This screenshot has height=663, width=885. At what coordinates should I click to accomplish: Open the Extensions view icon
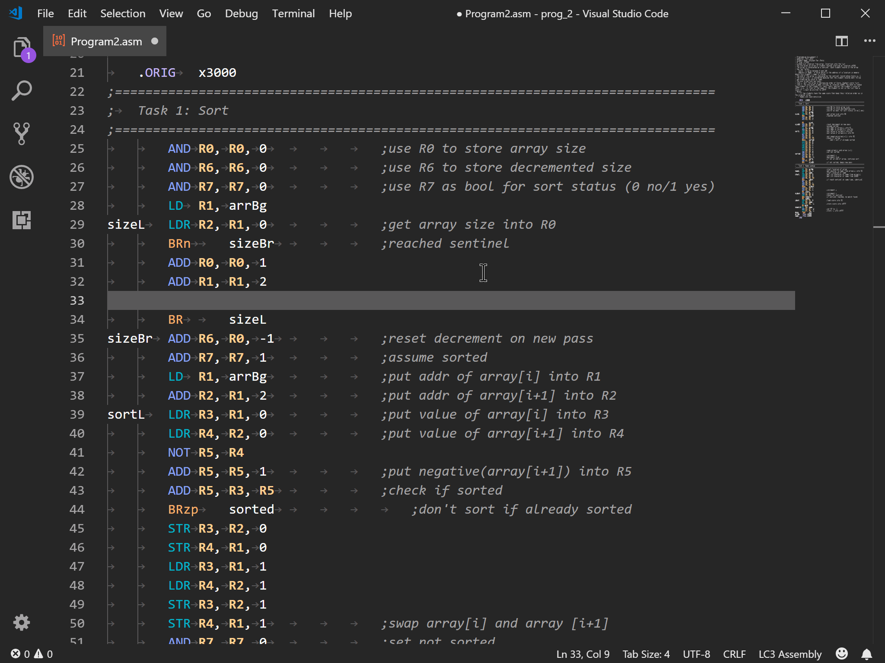[x=21, y=220]
